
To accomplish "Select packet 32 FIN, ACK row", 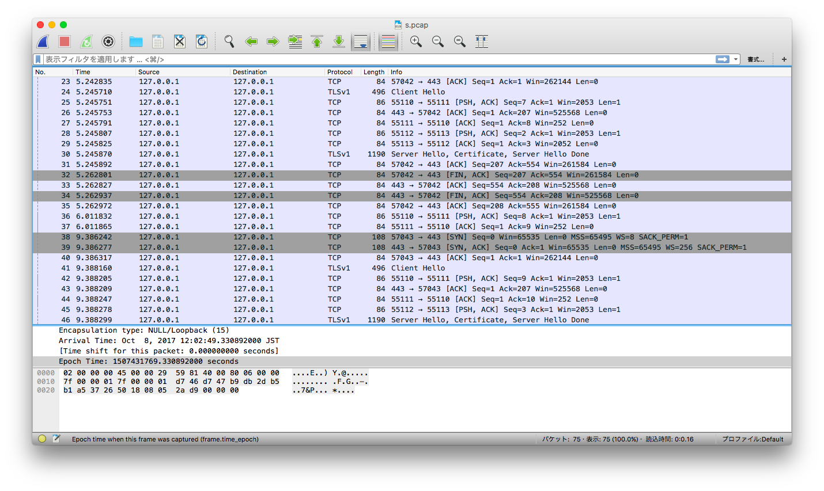I will pos(412,175).
